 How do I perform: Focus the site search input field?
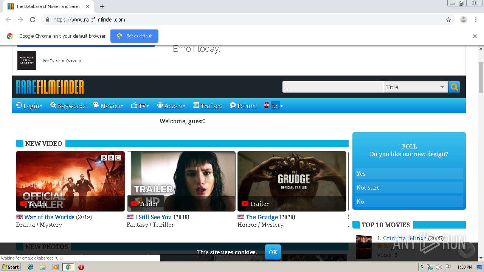[x=333, y=87]
